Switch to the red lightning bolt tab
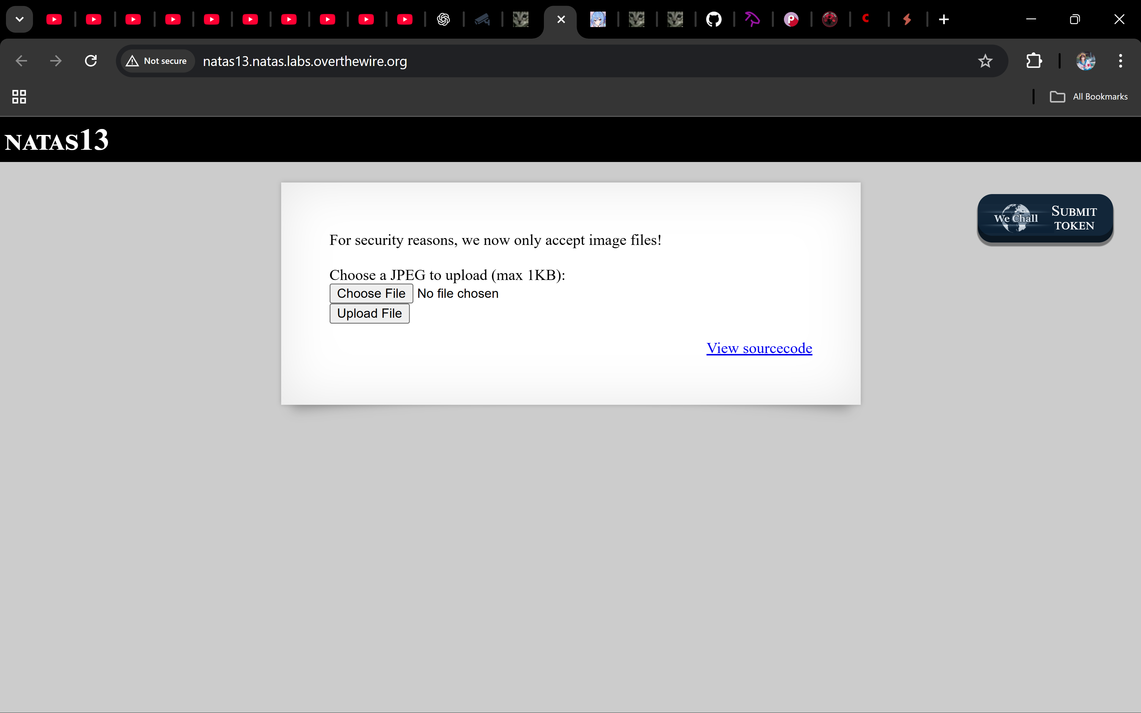Image resolution: width=1141 pixels, height=713 pixels. (907, 19)
